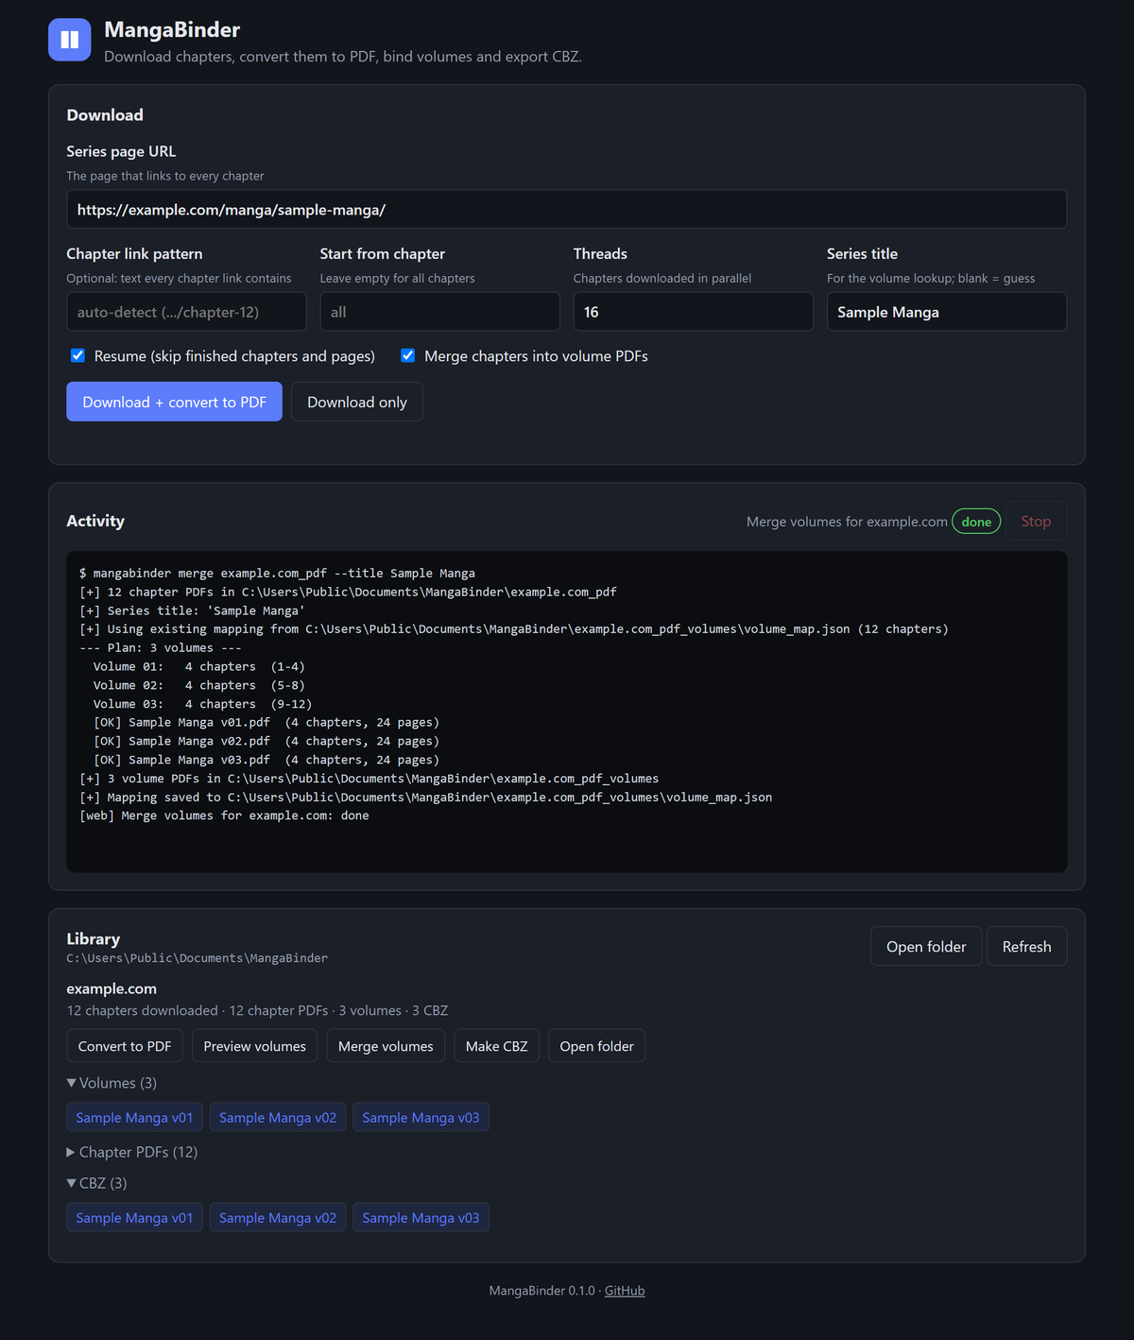This screenshot has height=1340, width=1134.
Task: Open Sample Manga v02 volume PDF
Action: pos(278,1117)
